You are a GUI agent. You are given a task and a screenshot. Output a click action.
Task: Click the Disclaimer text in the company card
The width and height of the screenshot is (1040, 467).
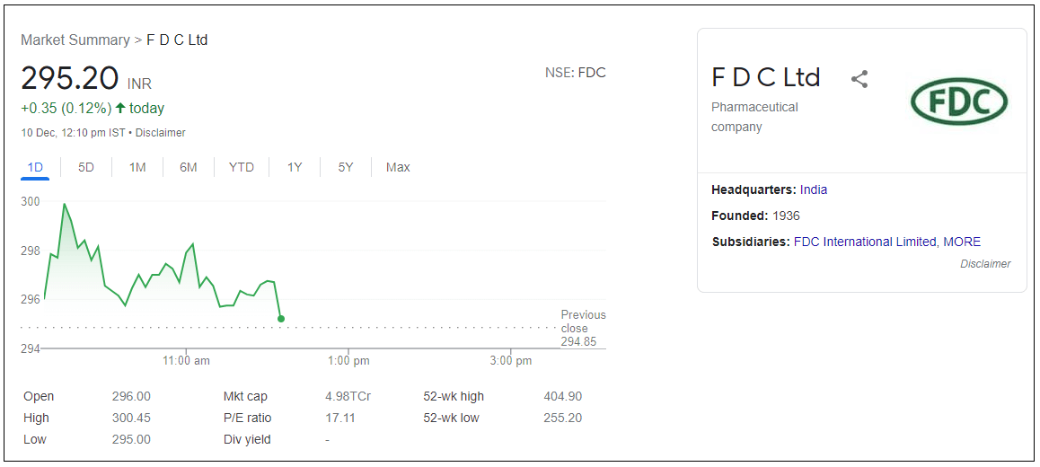[985, 264]
